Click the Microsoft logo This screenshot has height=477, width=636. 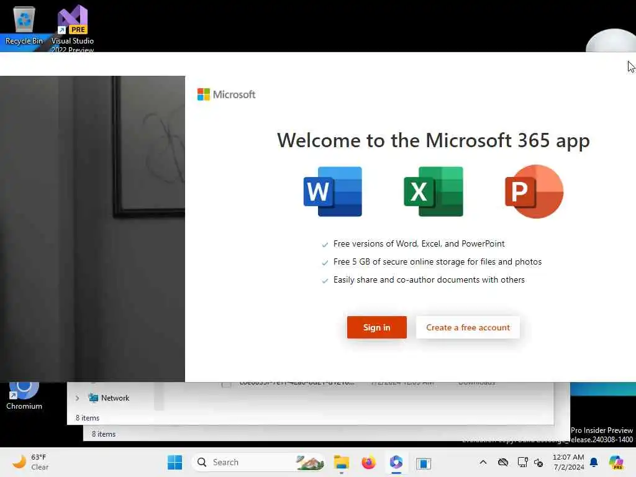tap(226, 94)
